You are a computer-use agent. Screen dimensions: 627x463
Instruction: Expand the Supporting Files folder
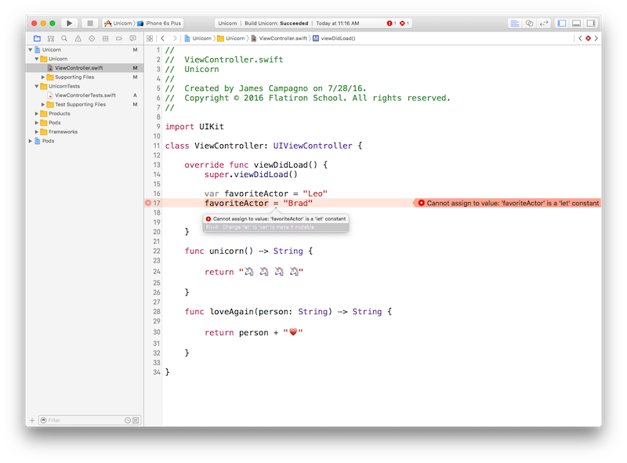click(x=43, y=77)
